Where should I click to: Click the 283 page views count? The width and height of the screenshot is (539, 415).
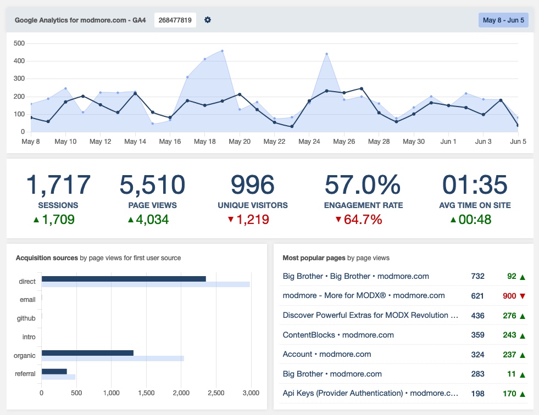[x=478, y=374]
